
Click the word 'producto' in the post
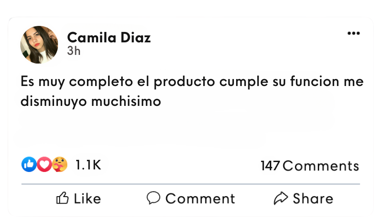pos(184,82)
